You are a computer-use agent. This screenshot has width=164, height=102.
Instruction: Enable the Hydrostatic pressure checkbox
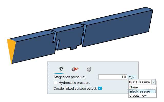[55, 83]
